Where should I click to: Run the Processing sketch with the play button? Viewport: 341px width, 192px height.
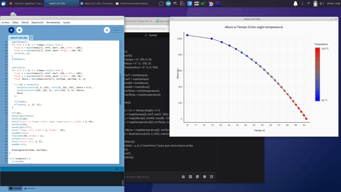point(11,30)
